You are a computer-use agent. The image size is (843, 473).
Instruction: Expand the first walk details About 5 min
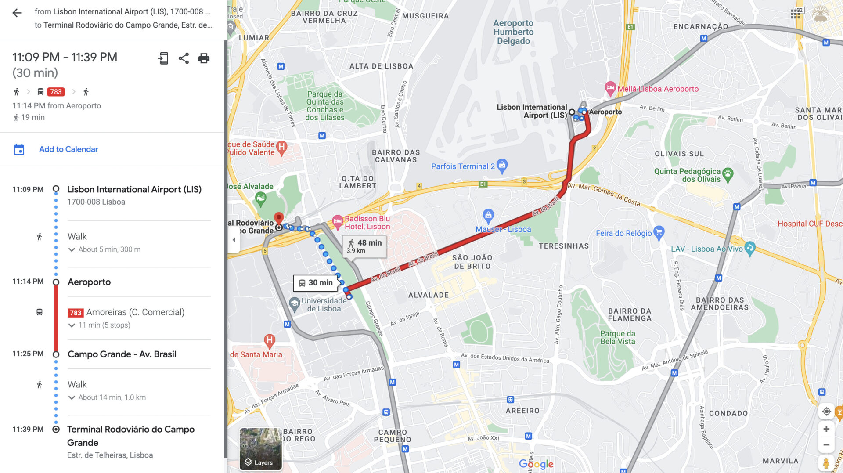pyautogui.click(x=104, y=249)
